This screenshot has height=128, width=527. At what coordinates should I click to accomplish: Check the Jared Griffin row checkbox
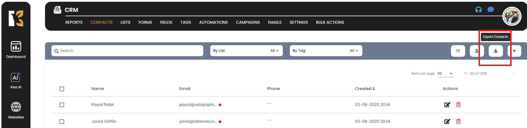(62, 122)
